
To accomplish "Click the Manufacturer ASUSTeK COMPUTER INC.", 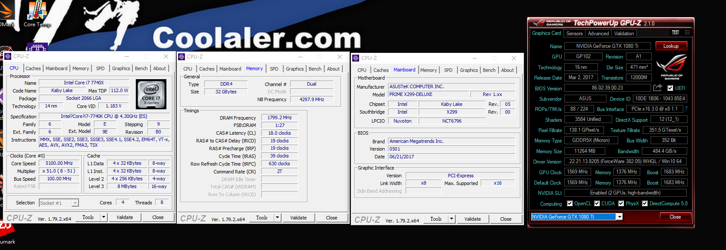I will [452, 86].
